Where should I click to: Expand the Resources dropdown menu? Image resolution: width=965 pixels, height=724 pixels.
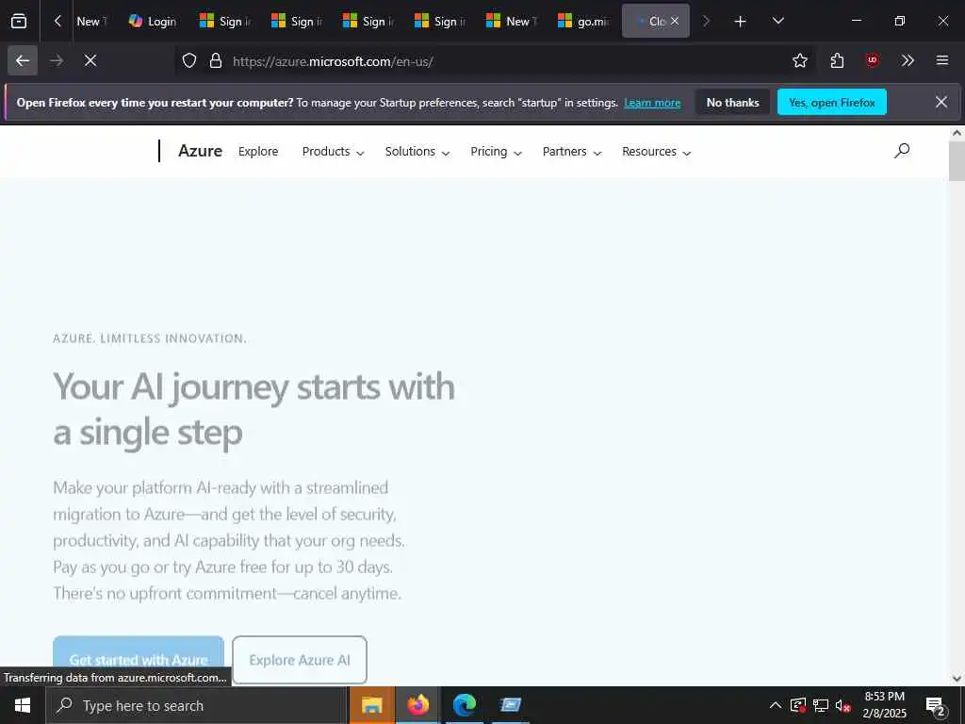pyautogui.click(x=656, y=152)
